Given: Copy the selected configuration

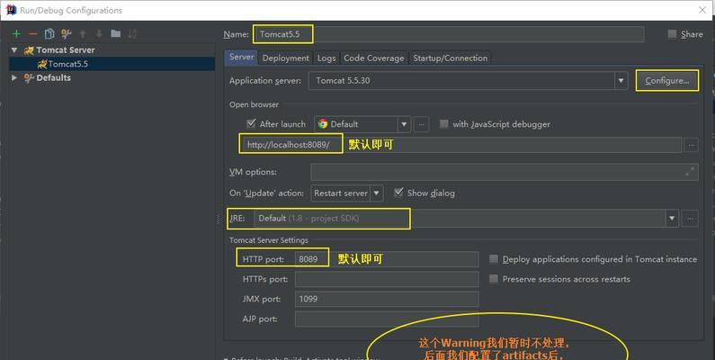Looking at the screenshot, I should pos(49,34).
